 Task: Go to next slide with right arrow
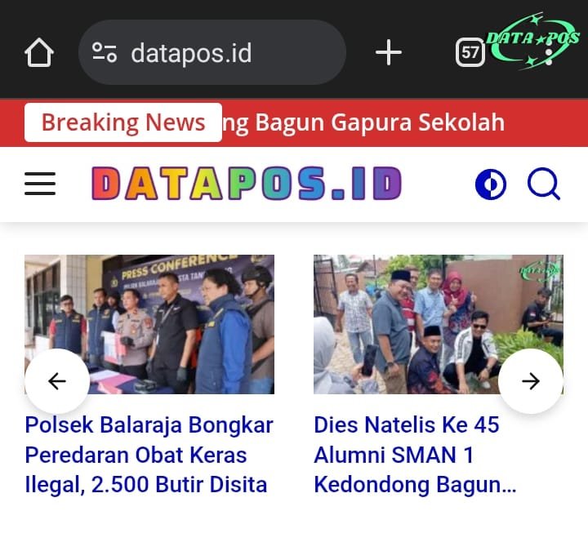tap(531, 381)
